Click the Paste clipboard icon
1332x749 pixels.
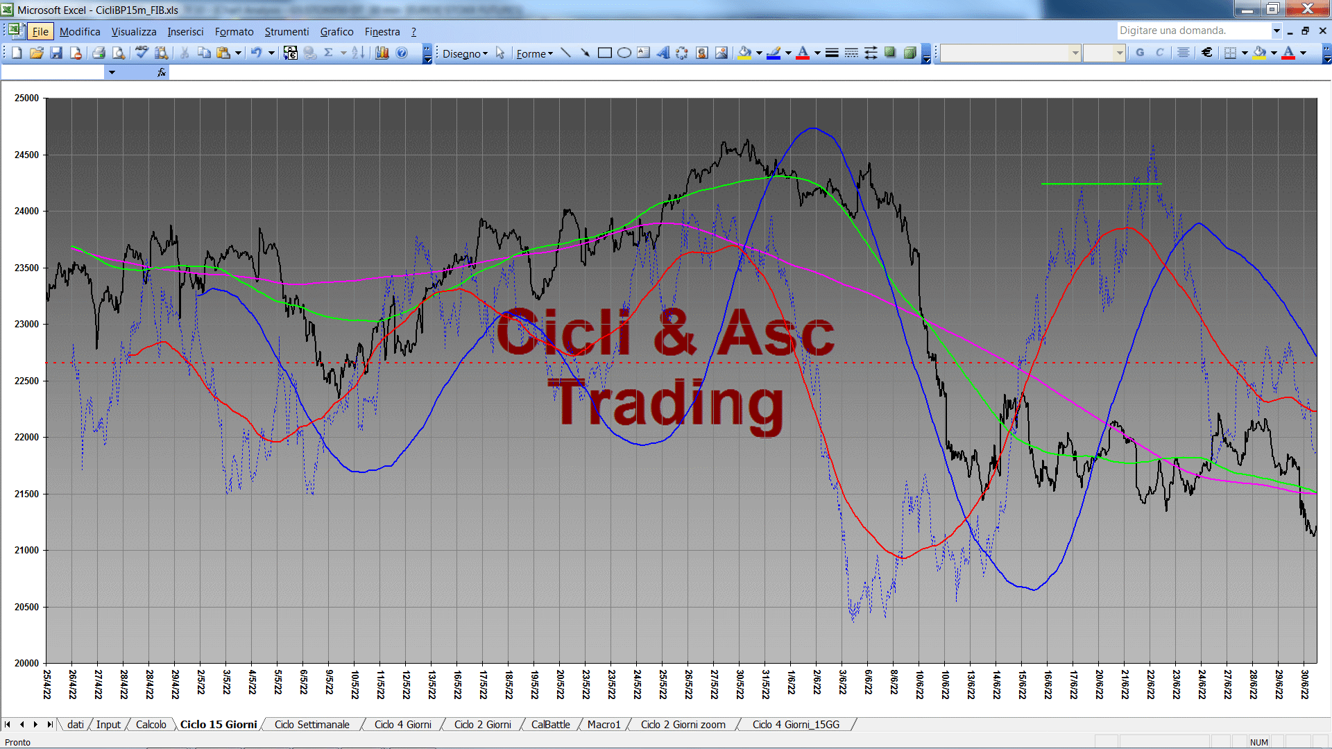(x=223, y=53)
